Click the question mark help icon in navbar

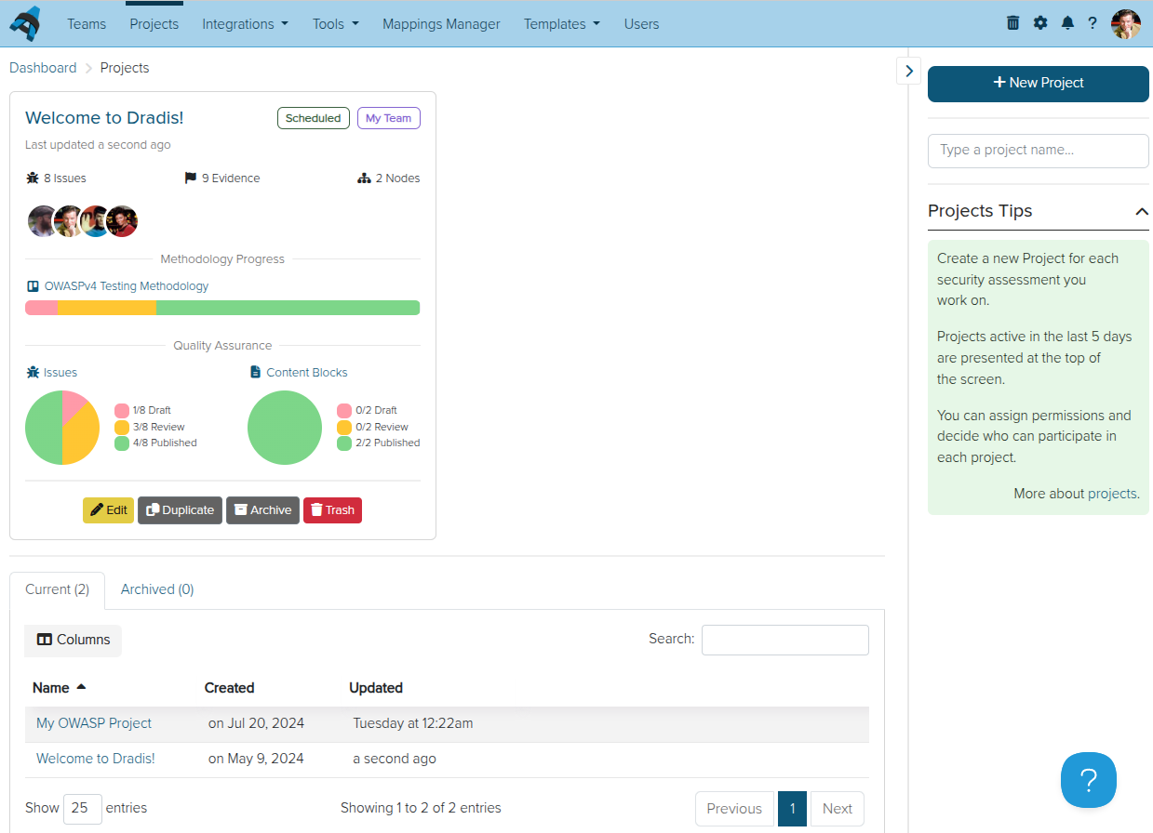1093,23
